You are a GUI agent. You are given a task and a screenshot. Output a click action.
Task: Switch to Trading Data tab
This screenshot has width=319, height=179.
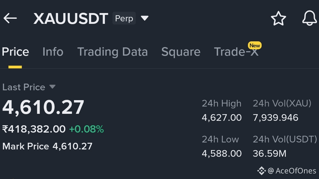point(112,52)
